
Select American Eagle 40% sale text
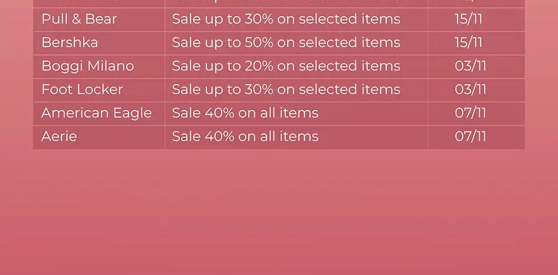pyautogui.click(x=245, y=113)
